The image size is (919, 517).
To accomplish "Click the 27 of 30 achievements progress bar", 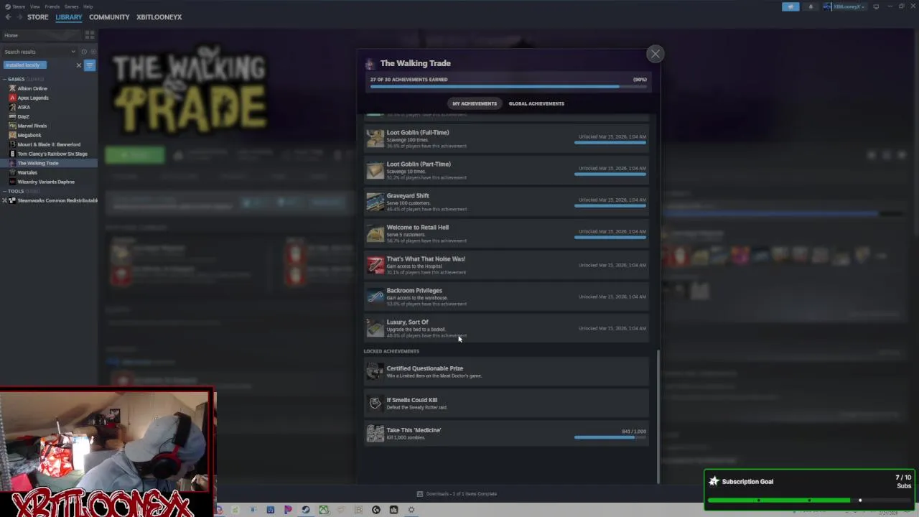I will point(508,87).
